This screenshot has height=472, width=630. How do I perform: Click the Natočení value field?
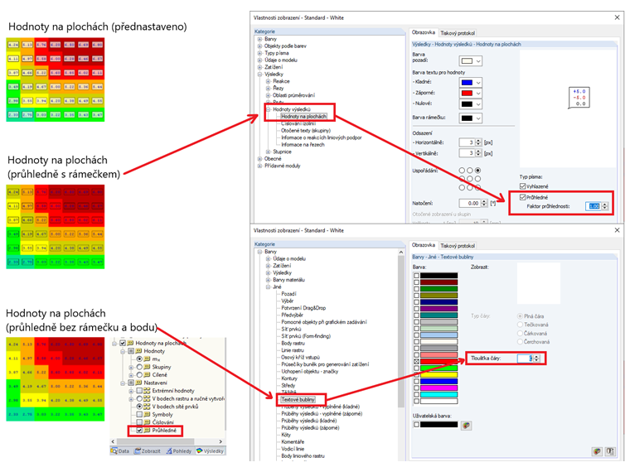coord(470,204)
